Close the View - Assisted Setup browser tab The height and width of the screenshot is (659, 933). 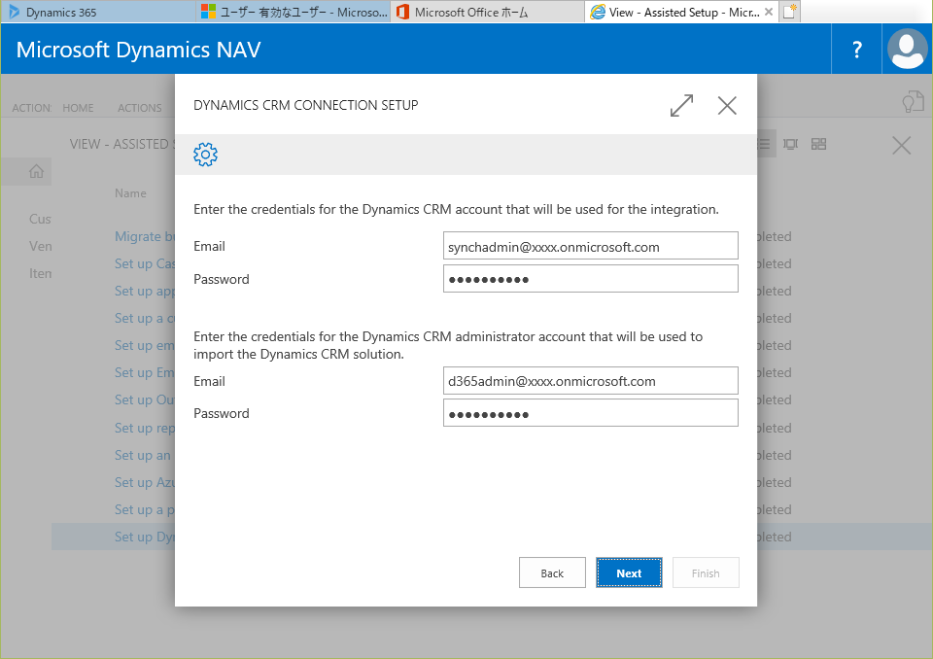coord(769,12)
